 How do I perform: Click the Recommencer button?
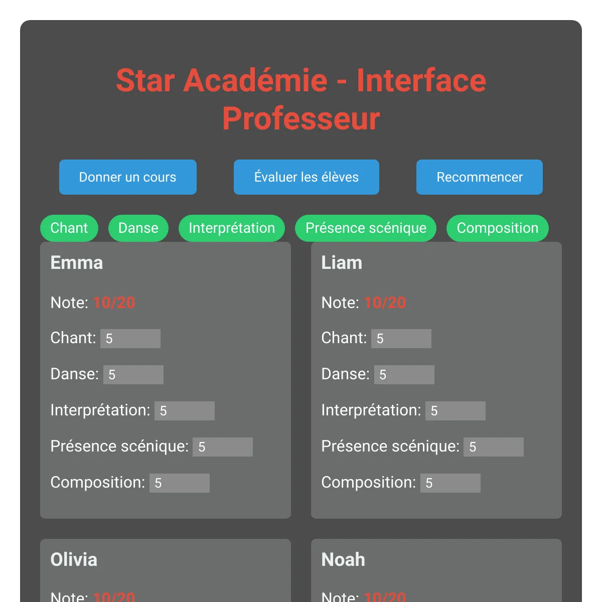click(x=480, y=177)
